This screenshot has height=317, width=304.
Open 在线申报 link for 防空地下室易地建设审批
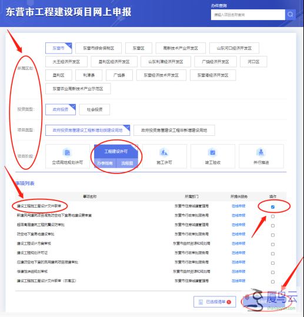point(239,234)
